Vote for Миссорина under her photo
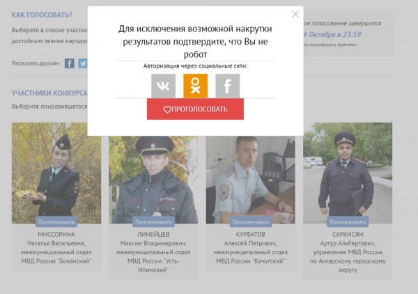The image size is (418, 294). (x=56, y=222)
